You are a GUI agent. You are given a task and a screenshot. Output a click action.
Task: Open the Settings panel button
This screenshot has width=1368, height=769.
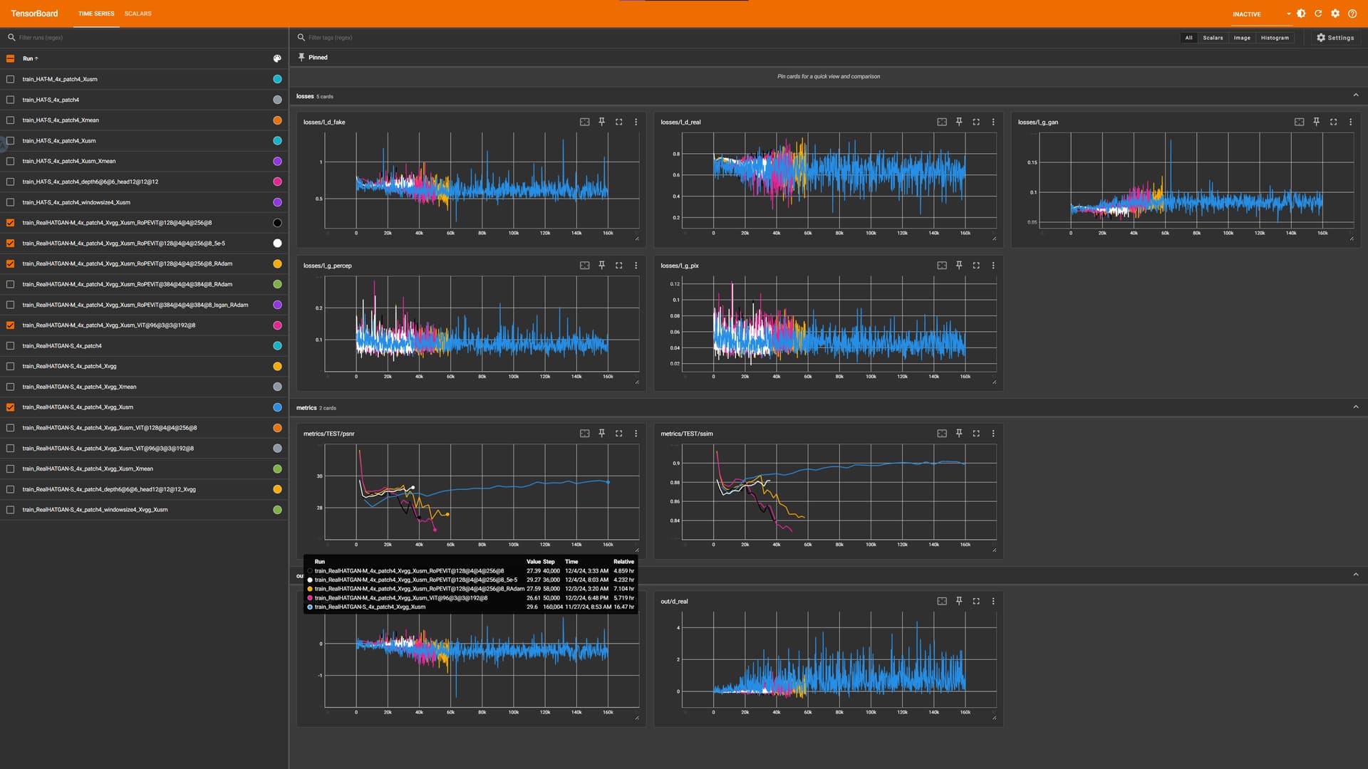click(x=1335, y=38)
